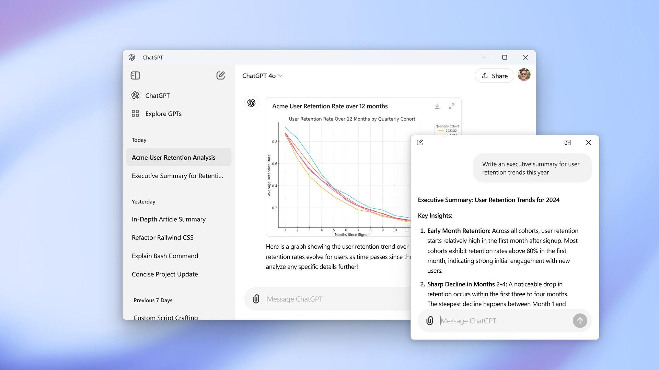Click send arrow button in popup chat
This screenshot has width=659, height=370.
580,321
